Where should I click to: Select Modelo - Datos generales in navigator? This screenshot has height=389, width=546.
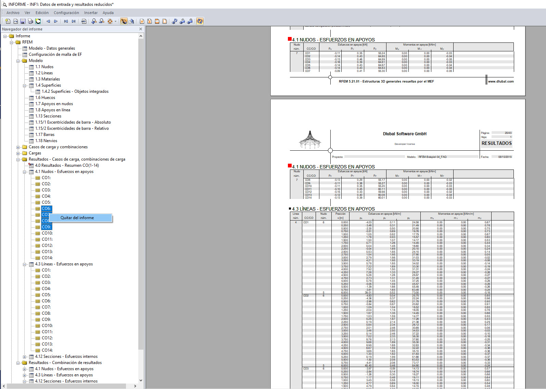[x=52, y=48]
